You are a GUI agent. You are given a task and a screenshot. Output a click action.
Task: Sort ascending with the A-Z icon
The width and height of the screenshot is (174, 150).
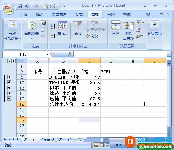53,26
